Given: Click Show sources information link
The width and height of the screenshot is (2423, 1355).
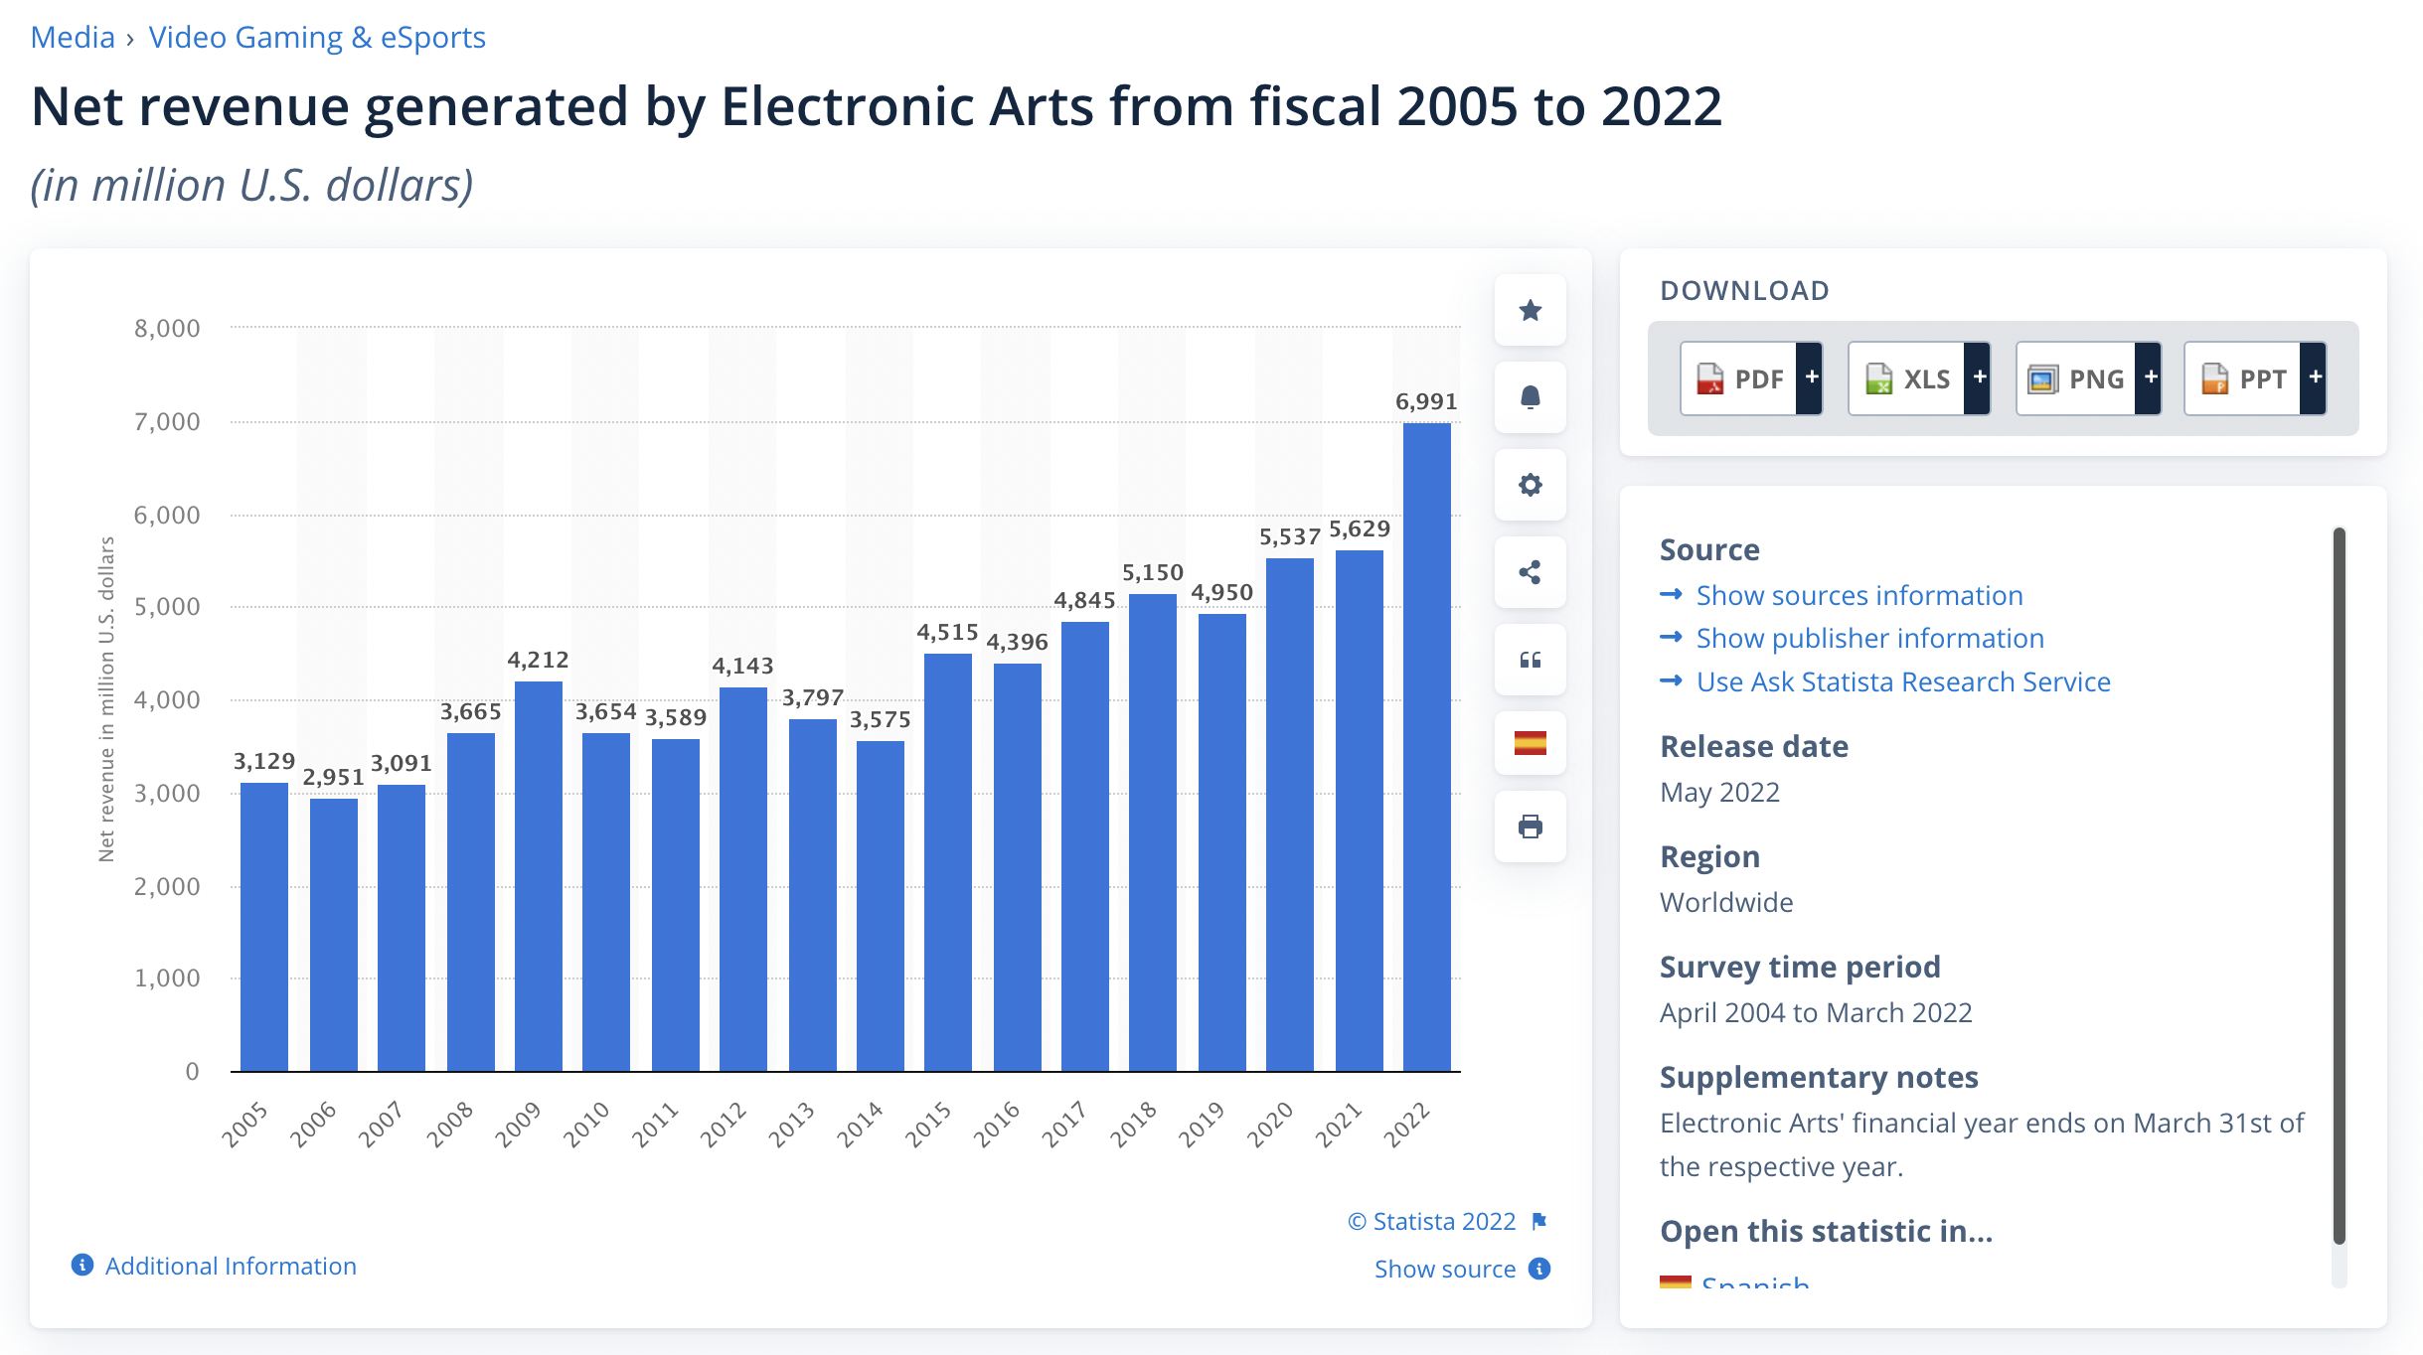Looking at the screenshot, I should pos(1858,595).
